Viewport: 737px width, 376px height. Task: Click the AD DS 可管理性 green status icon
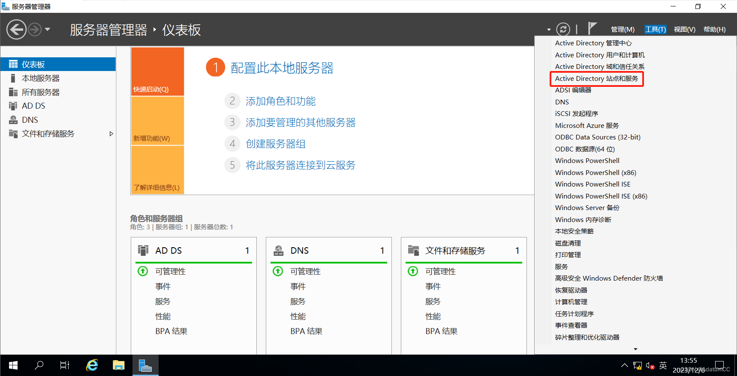pos(143,271)
